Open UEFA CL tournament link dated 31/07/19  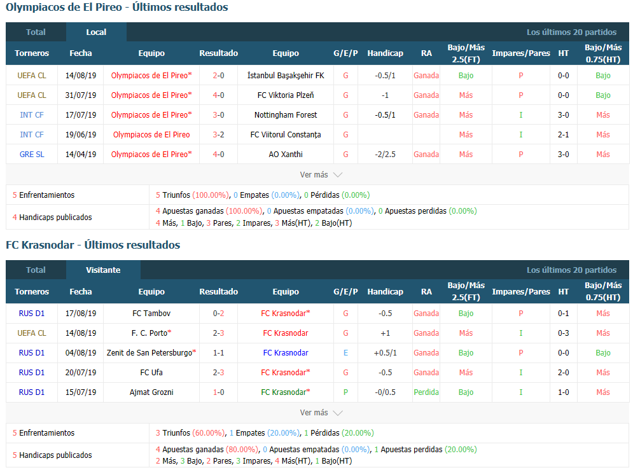point(32,95)
